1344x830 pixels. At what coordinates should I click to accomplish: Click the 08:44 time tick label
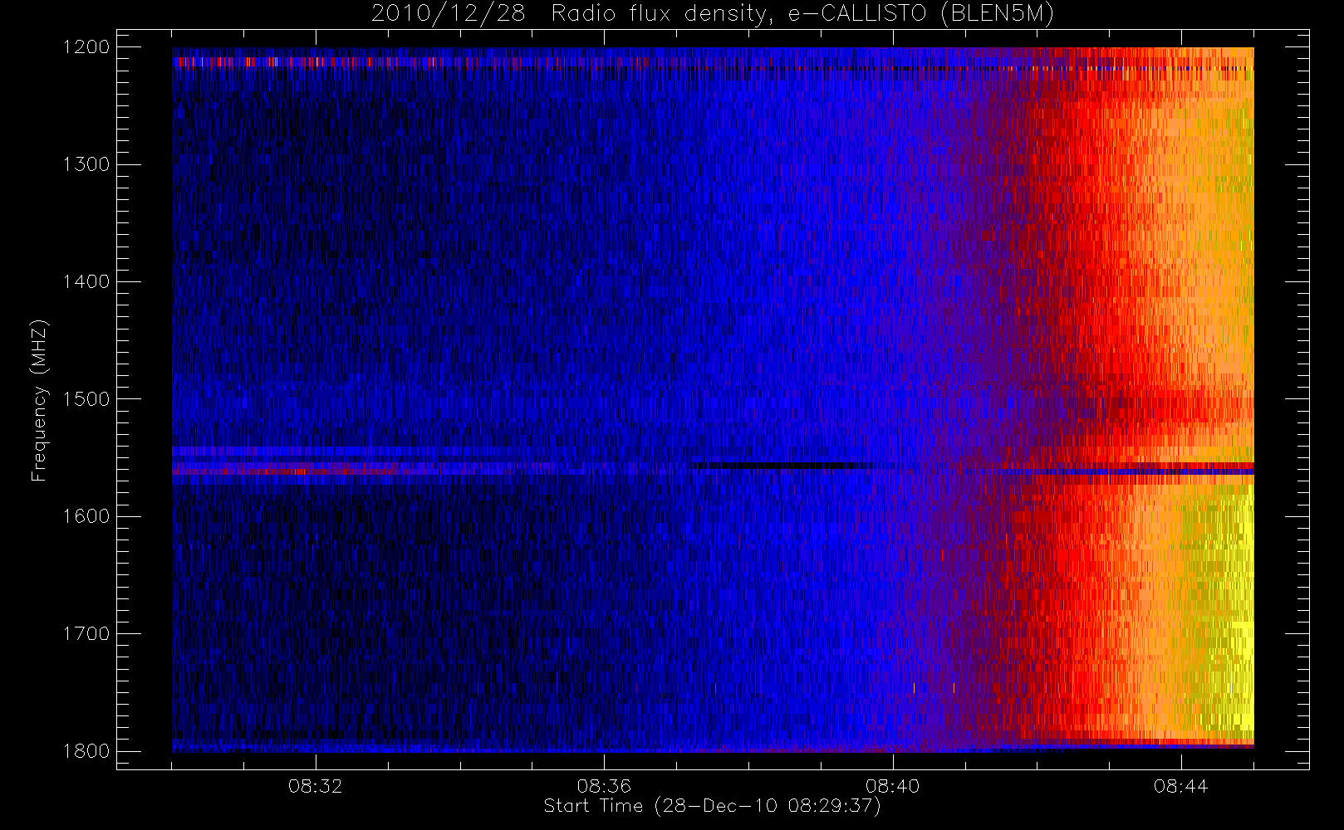[x=1181, y=786]
